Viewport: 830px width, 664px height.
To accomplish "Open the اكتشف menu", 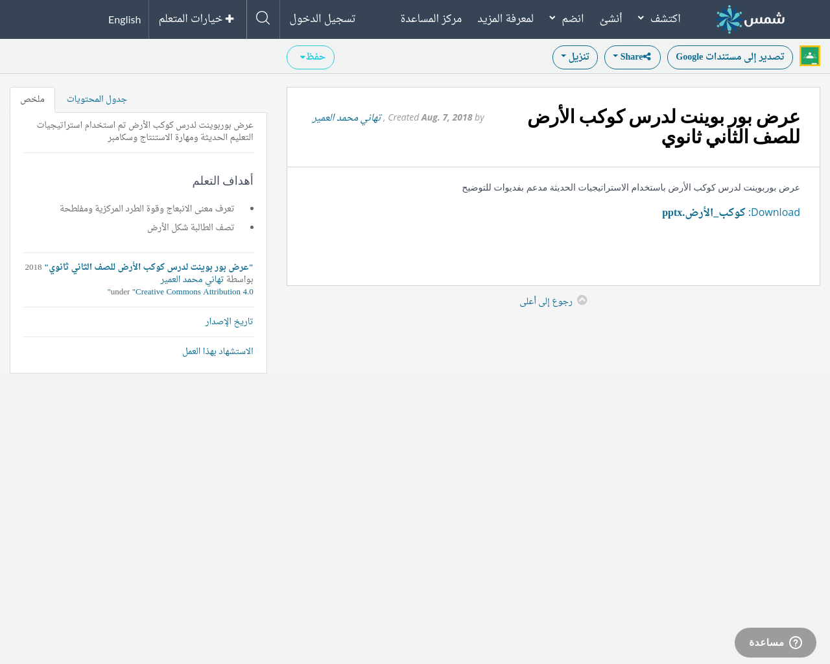I will pos(659,19).
